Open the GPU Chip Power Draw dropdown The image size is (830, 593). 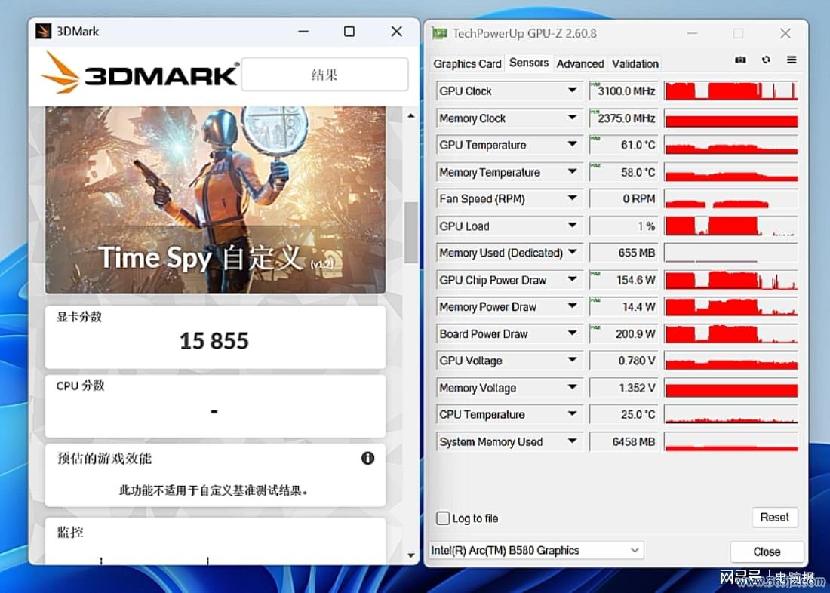pos(572,280)
